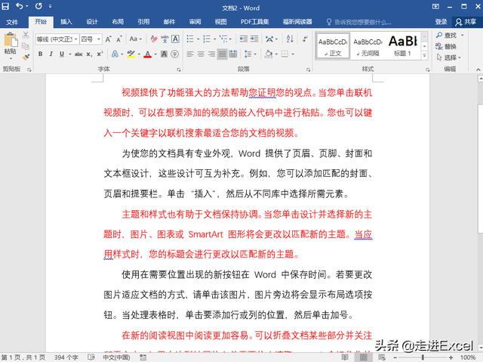Toggle Italic formatting
Screen dimensions: 483x362
pos(51,54)
